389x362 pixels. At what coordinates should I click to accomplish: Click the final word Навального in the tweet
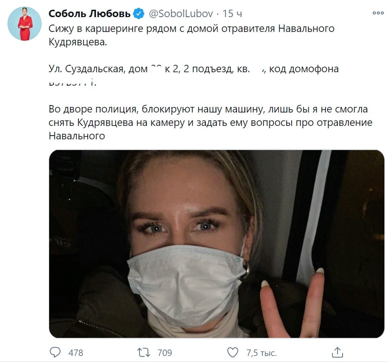coord(77,136)
